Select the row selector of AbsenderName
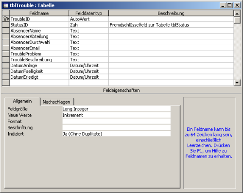 [x=6, y=31]
